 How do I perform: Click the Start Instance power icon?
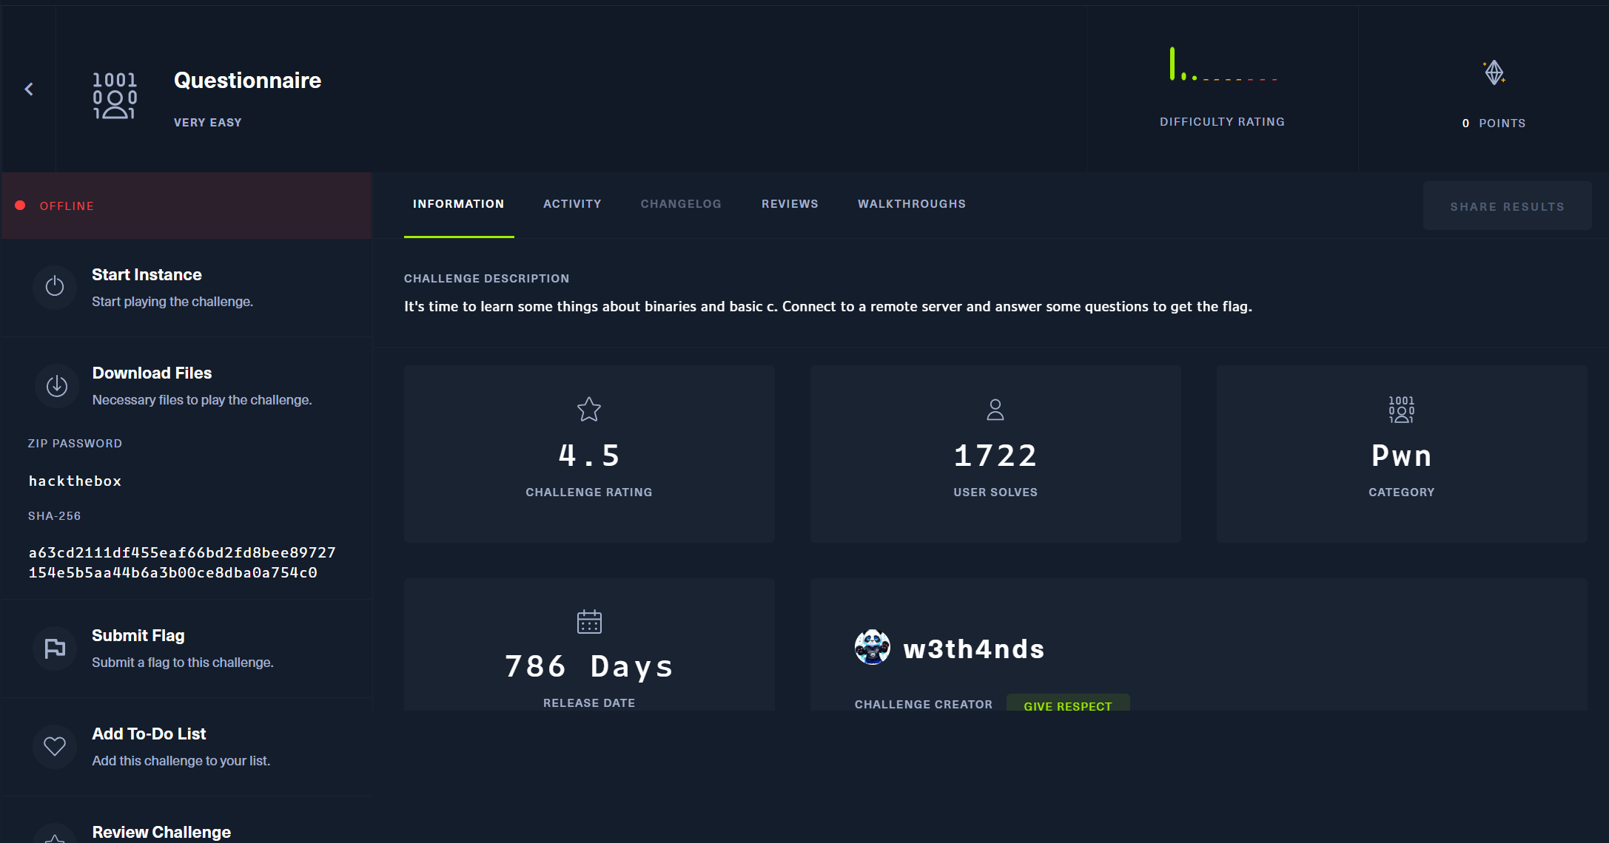[55, 286]
